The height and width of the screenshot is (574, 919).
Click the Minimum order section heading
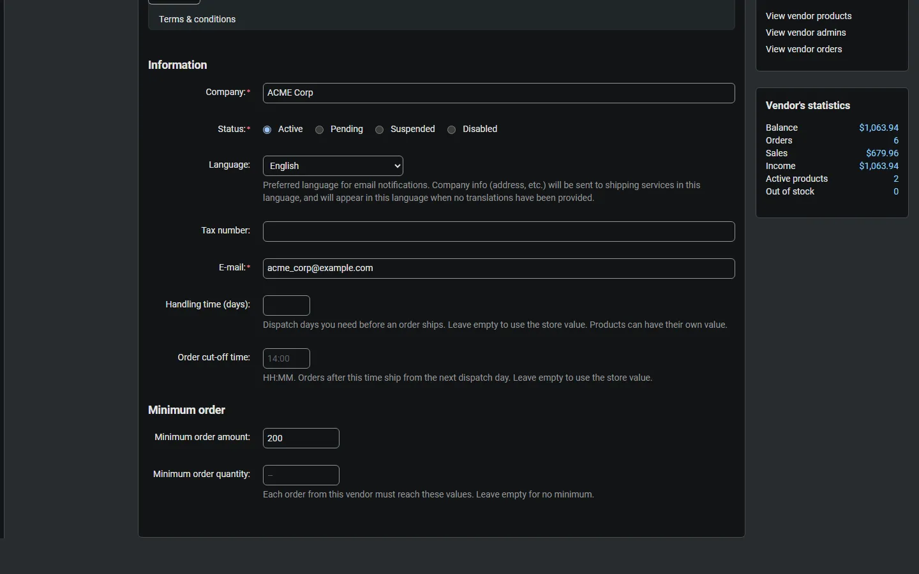tap(186, 410)
